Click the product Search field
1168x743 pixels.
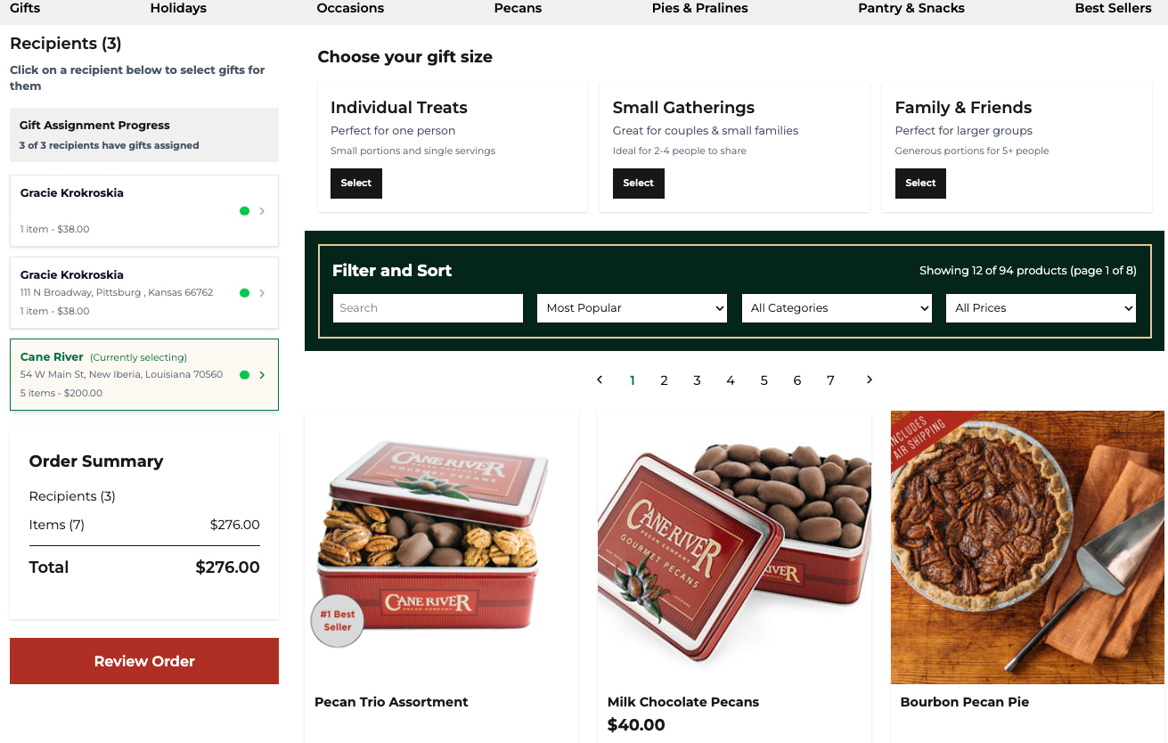click(x=428, y=308)
